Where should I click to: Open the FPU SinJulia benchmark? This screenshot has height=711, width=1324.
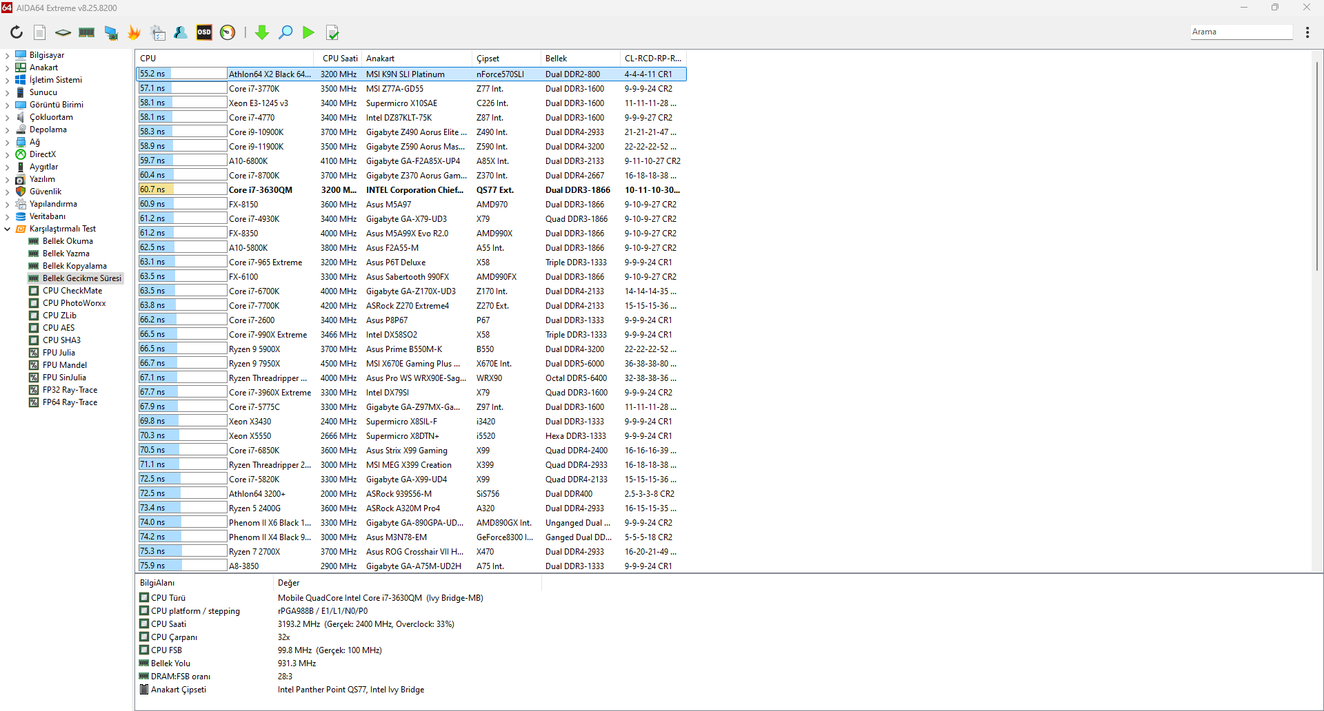point(64,378)
